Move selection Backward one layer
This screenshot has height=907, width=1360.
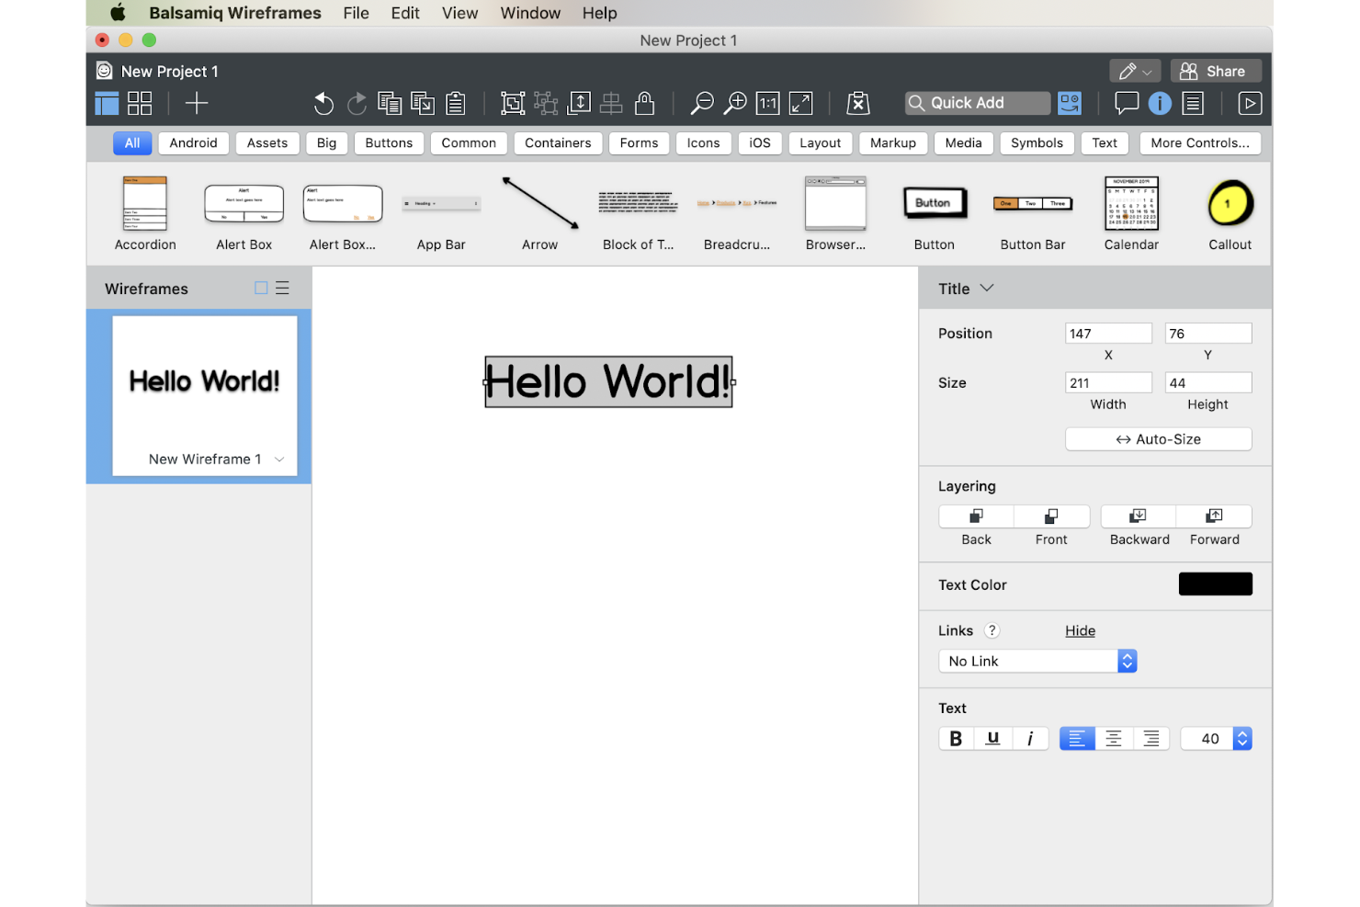coord(1139,516)
